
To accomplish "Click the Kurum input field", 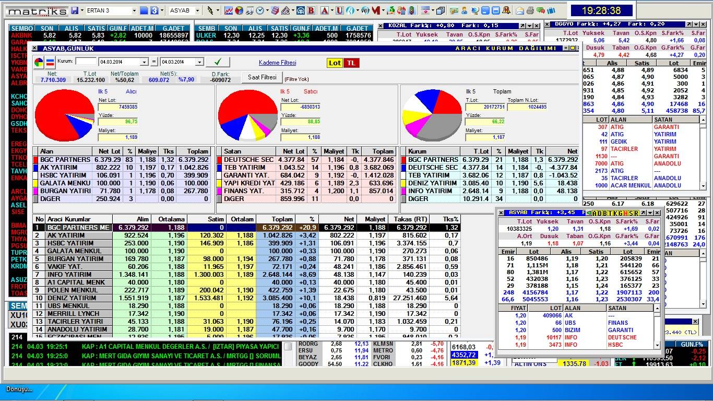I will [86, 62].
